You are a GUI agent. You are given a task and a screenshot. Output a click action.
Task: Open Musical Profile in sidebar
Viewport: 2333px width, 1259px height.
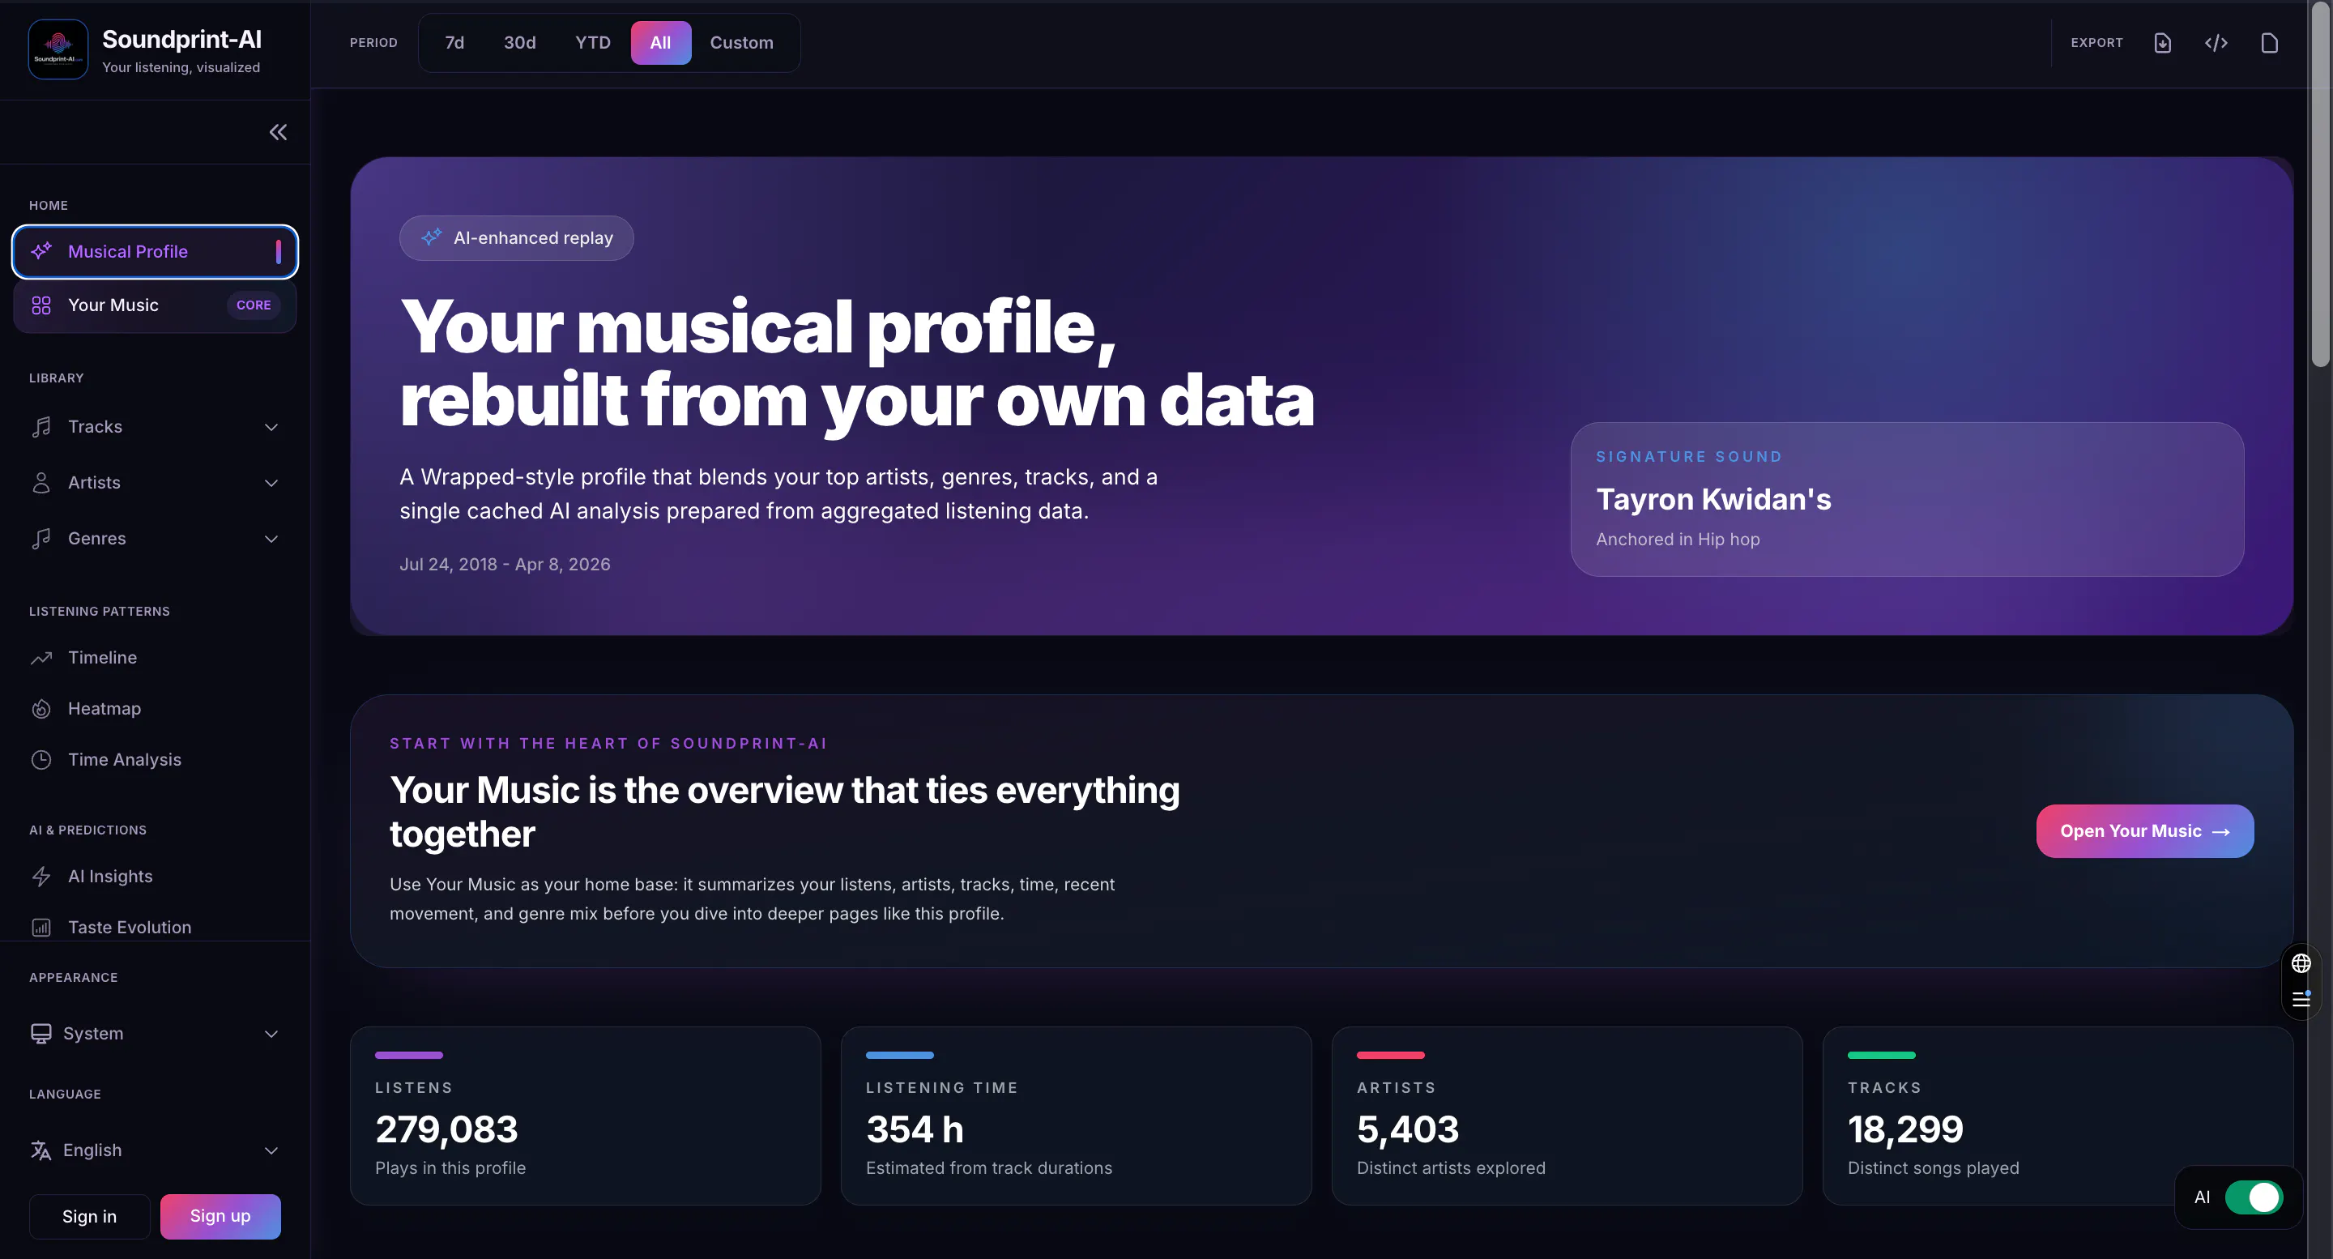click(155, 252)
